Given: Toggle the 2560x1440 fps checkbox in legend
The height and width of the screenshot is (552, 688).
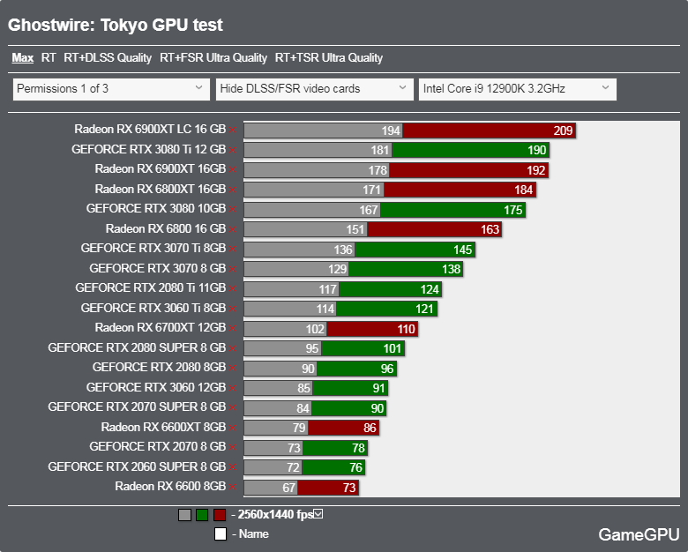Looking at the screenshot, I should tap(318, 514).
